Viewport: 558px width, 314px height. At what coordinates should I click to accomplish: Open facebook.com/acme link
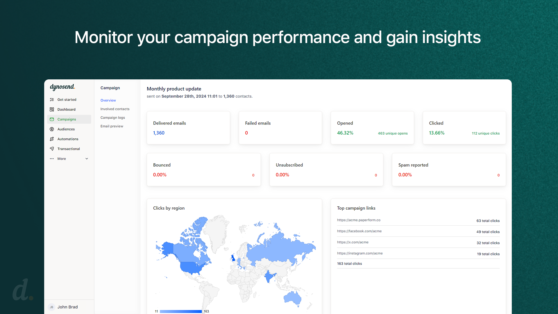[x=359, y=231]
